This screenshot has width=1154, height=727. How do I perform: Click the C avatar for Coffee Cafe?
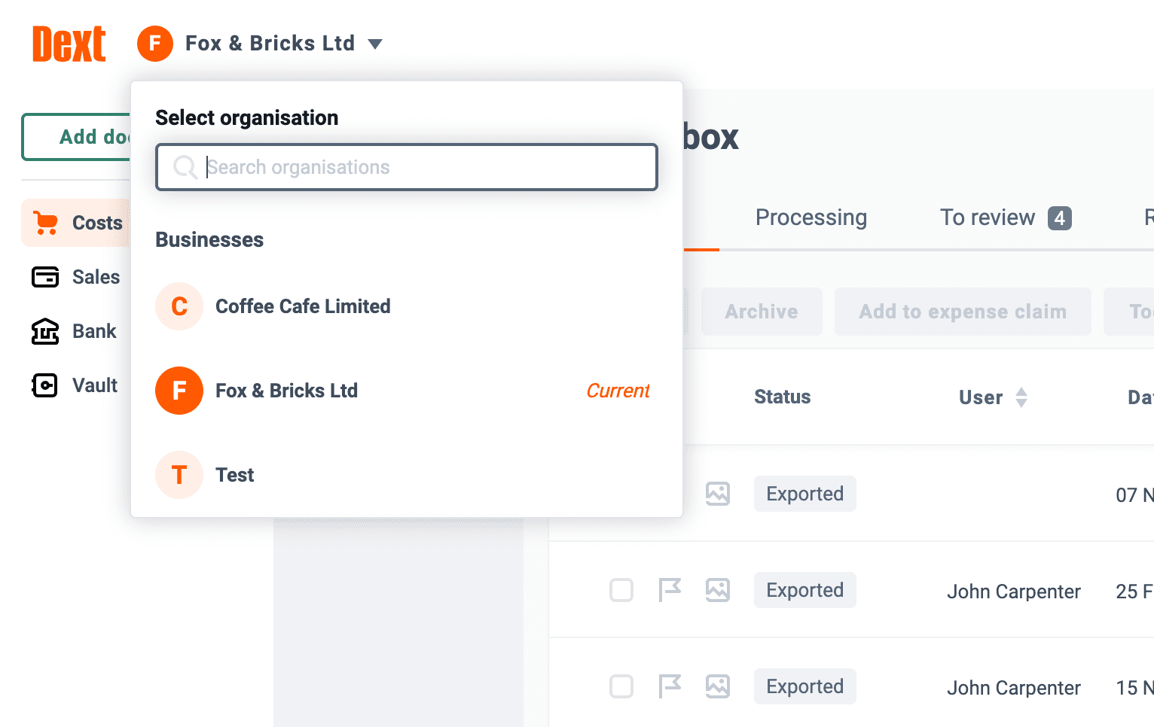[x=179, y=306]
